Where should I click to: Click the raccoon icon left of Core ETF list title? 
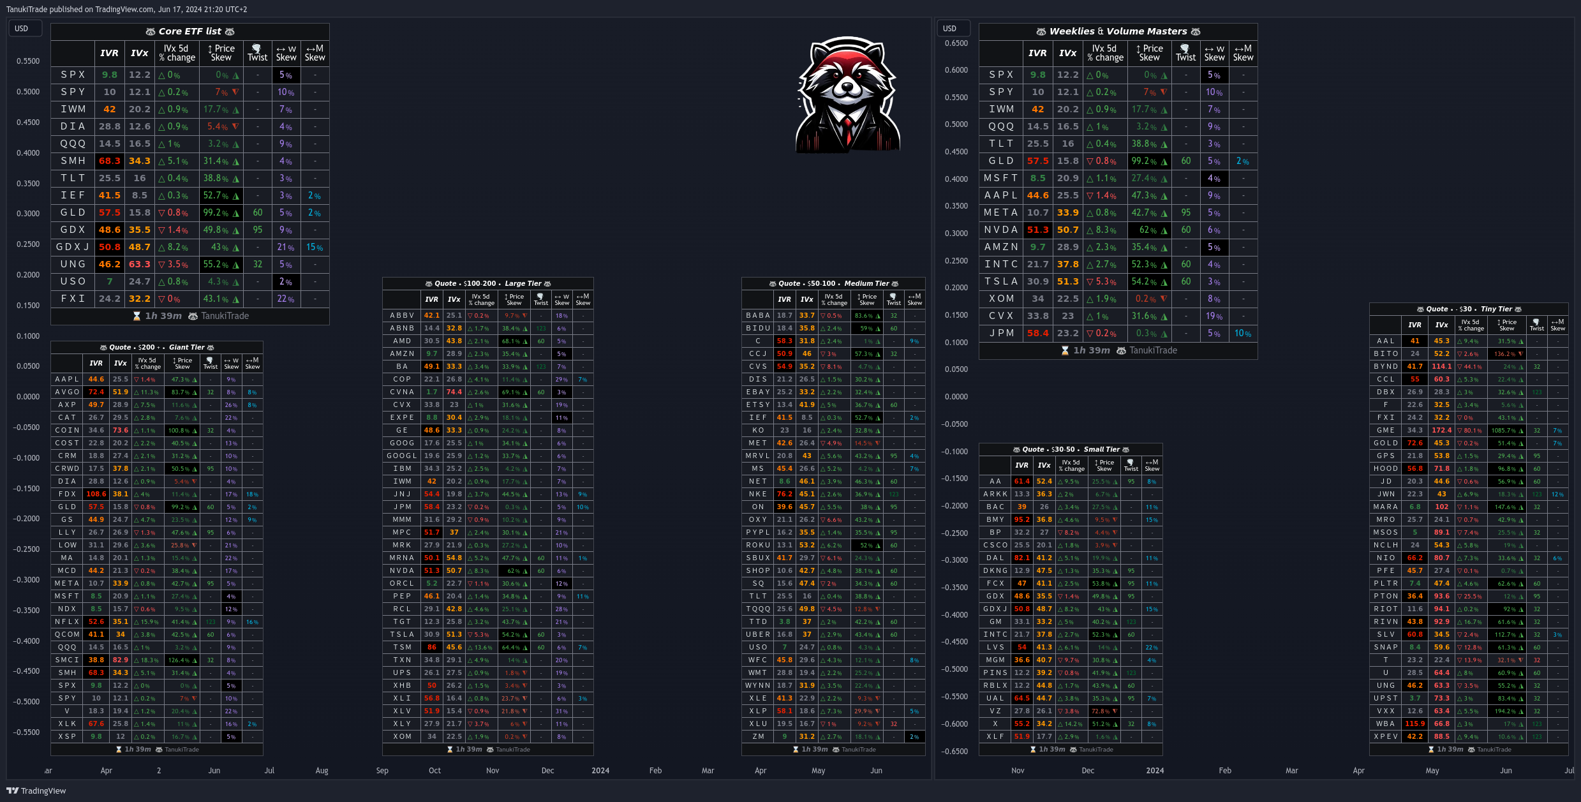tap(151, 31)
